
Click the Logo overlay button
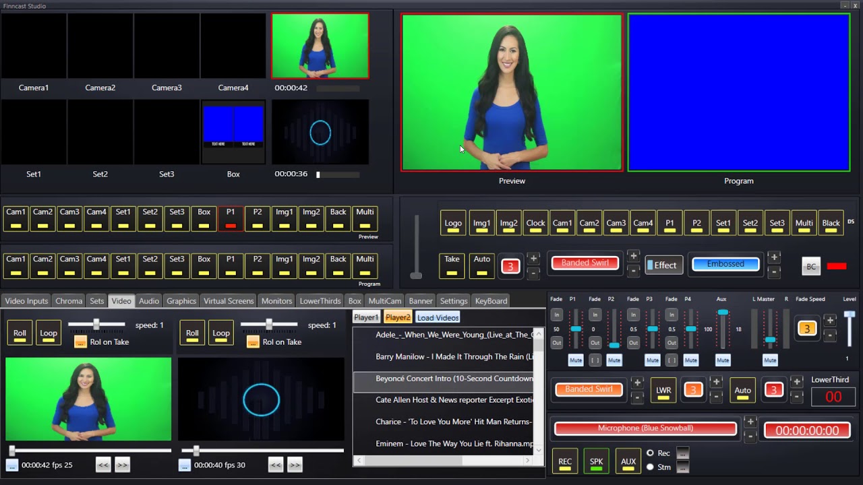click(453, 223)
